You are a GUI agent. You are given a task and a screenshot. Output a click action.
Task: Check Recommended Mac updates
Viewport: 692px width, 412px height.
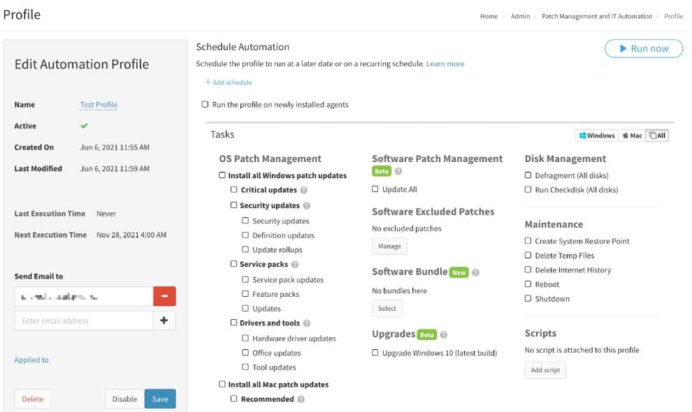pos(233,398)
